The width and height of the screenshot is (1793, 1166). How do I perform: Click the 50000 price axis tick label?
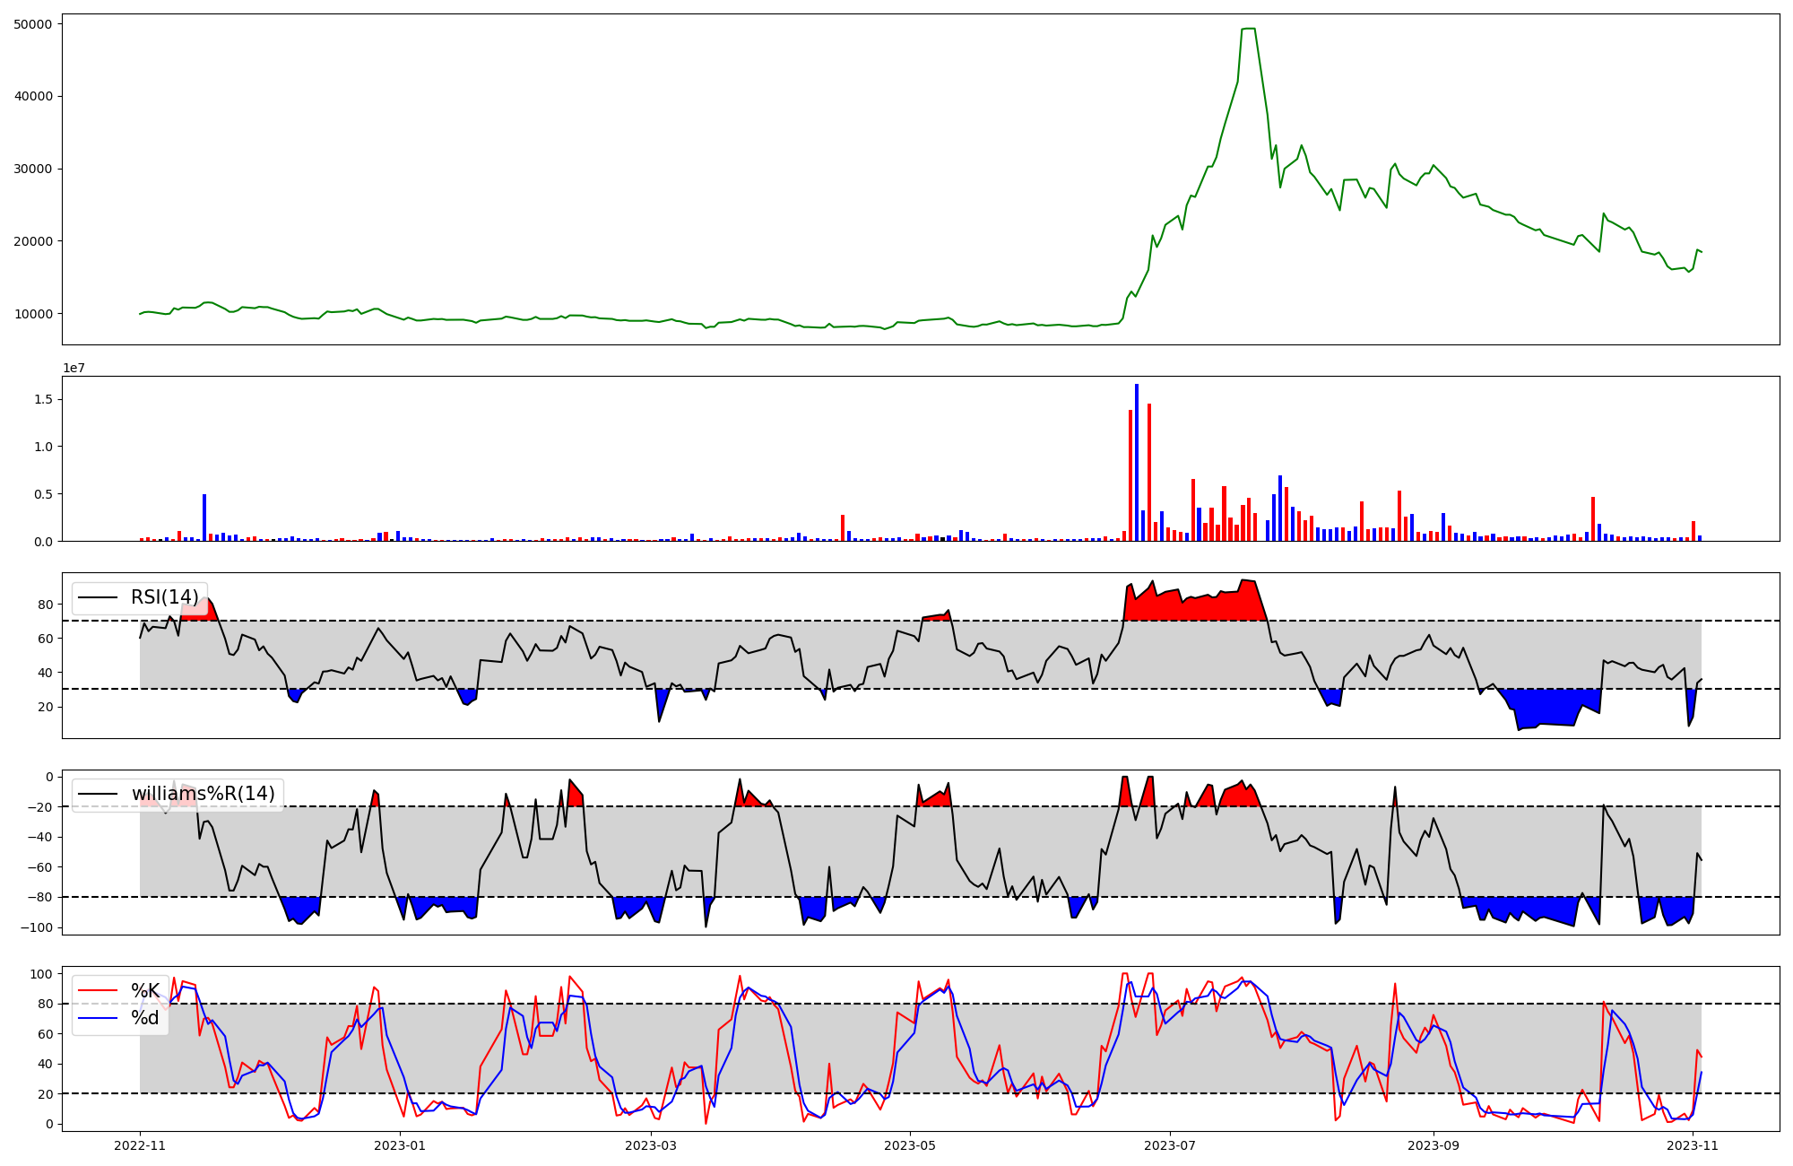(33, 24)
